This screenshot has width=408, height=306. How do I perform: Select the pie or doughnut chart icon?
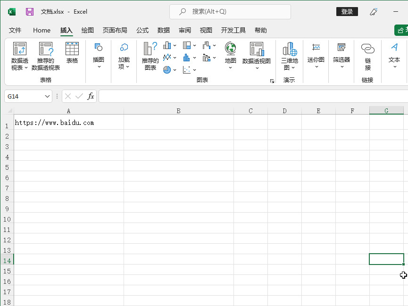point(167,69)
